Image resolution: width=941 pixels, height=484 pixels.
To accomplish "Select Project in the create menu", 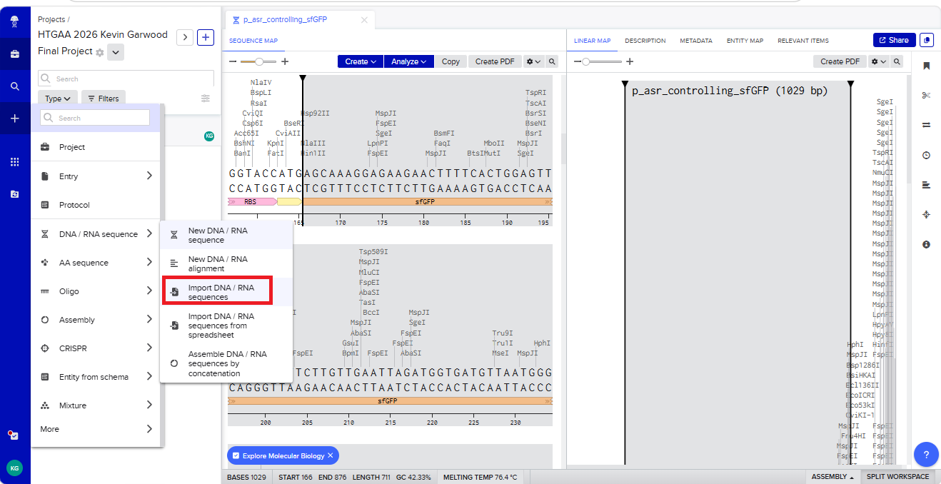I will click(97, 147).
